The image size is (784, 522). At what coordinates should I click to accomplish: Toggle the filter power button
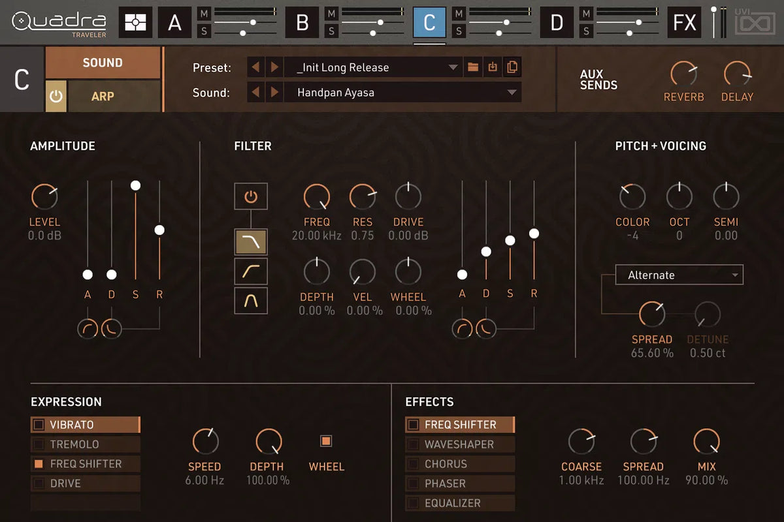251,196
